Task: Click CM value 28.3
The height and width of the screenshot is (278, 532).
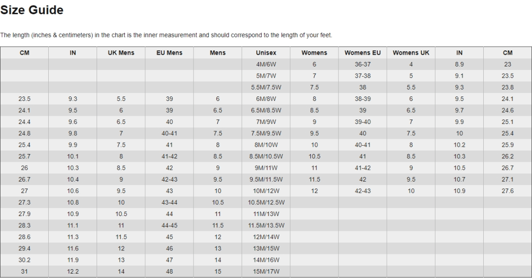Action: (x=25, y=226)
